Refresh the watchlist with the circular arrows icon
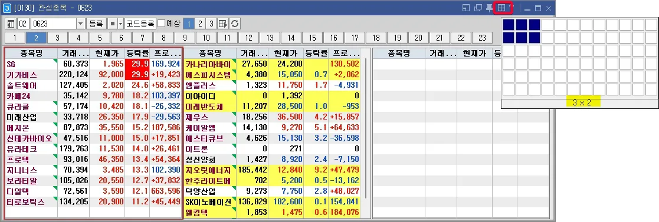This screenshot has height=222, width=659. (235, 24)
